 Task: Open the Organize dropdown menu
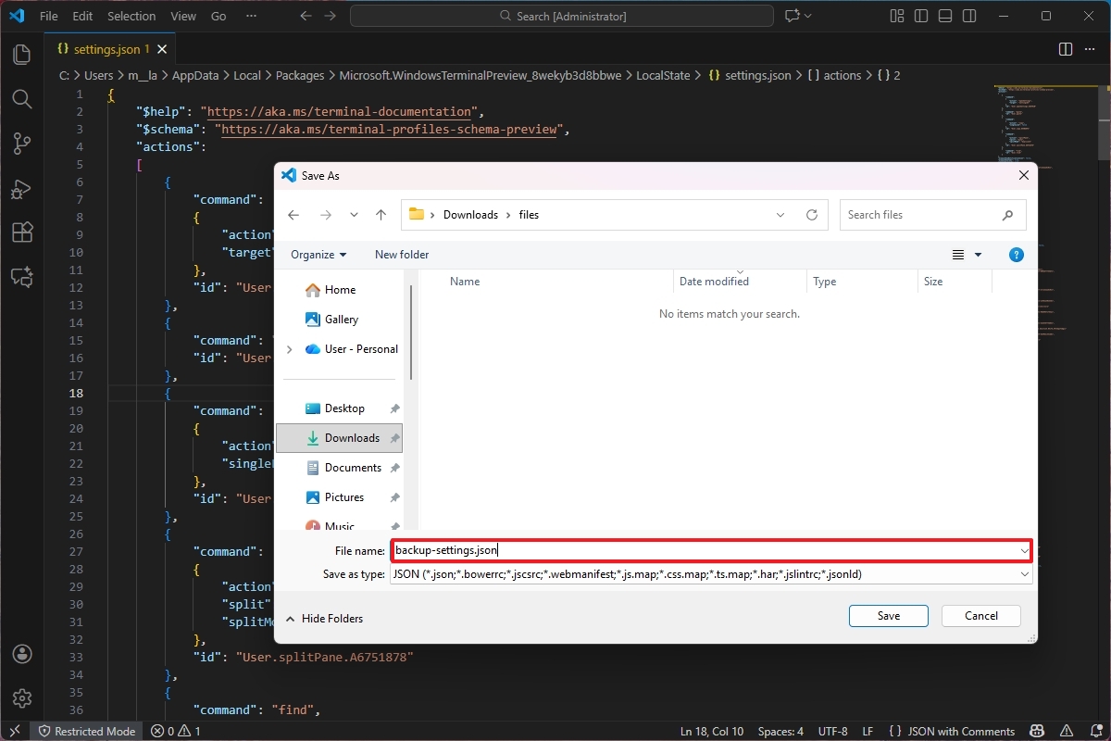click(318, 255)
